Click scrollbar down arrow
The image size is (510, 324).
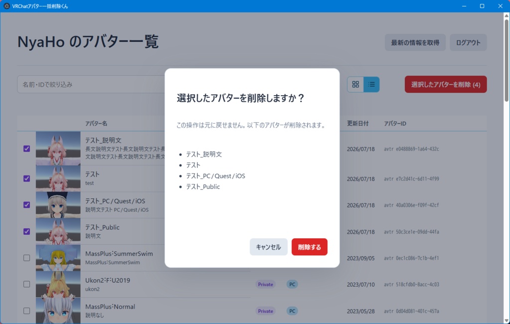tap(507, 321)
